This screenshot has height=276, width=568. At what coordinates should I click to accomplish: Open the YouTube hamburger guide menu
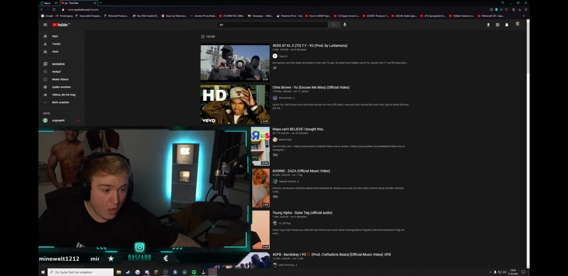(x=45, y=25)
